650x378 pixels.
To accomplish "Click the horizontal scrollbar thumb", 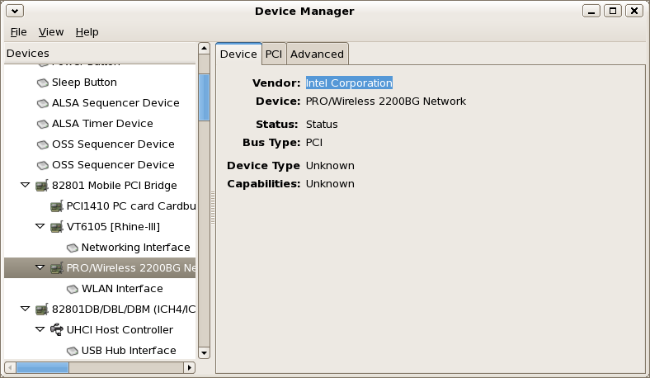I will [x=42, y=367].
